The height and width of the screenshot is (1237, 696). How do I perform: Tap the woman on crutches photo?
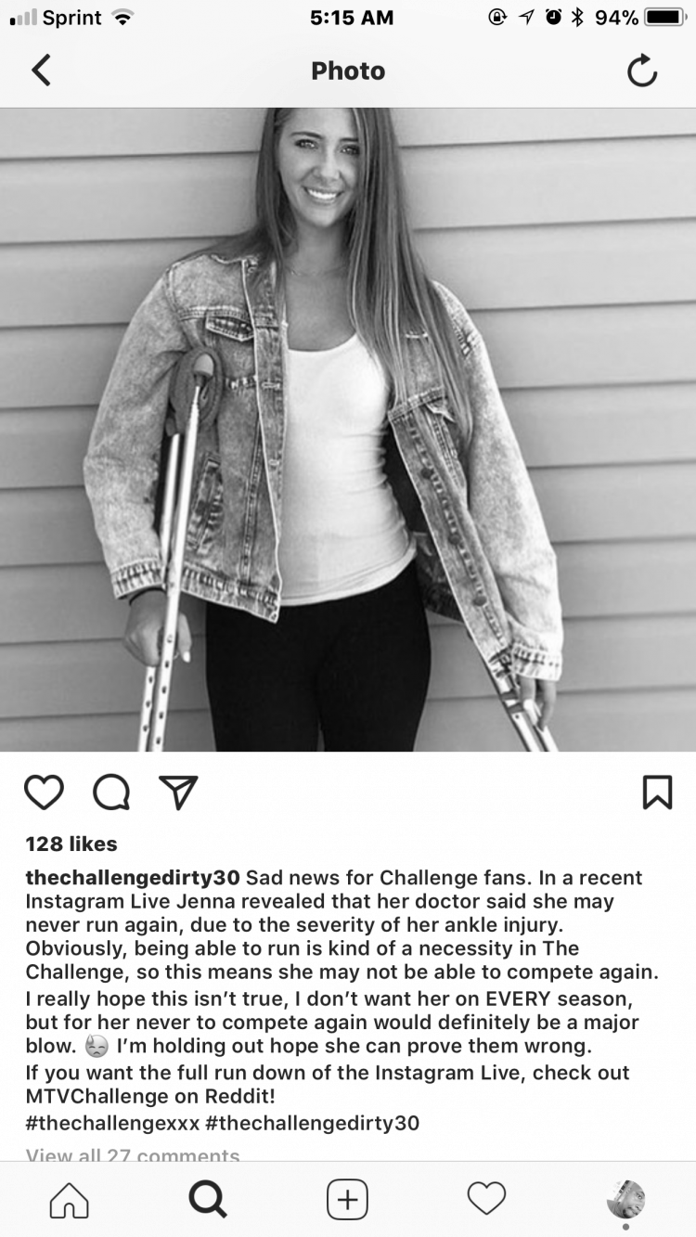click(348, 430)
